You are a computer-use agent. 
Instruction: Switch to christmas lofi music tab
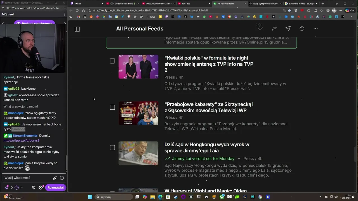[x=122, y=4]
